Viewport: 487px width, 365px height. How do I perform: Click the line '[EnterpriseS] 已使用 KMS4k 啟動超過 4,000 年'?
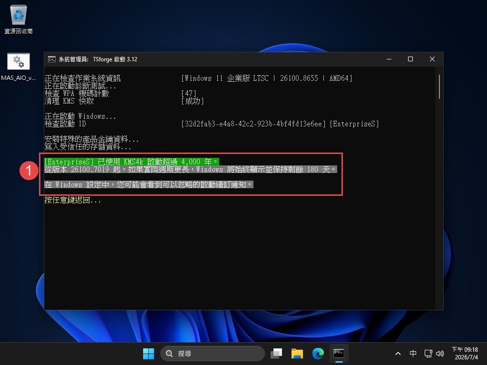(132, 162)
